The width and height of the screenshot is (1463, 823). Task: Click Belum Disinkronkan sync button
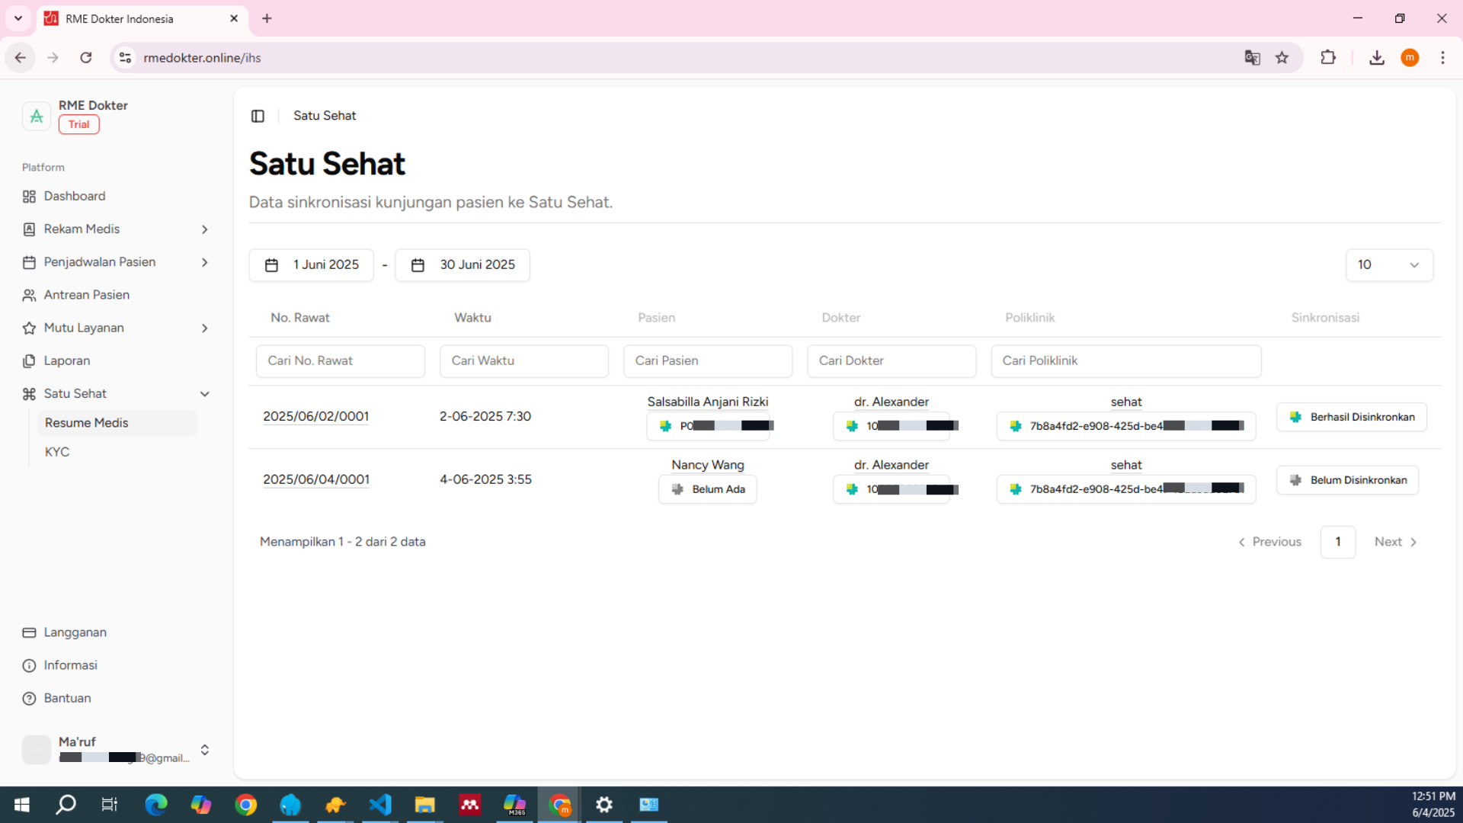1347,480
